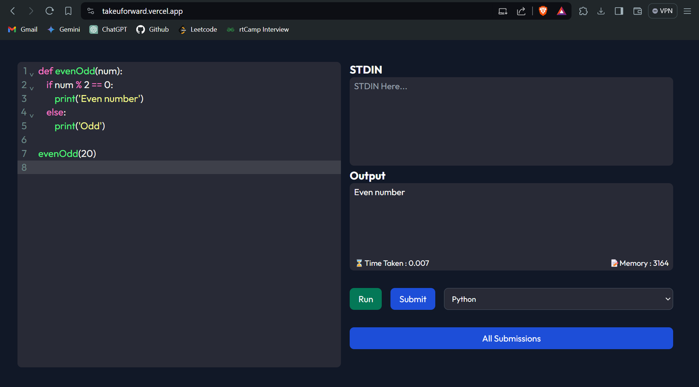Screen dimensions: 699x387
Task: Open the Leetcode bookmark
Action: pos(198,29)
